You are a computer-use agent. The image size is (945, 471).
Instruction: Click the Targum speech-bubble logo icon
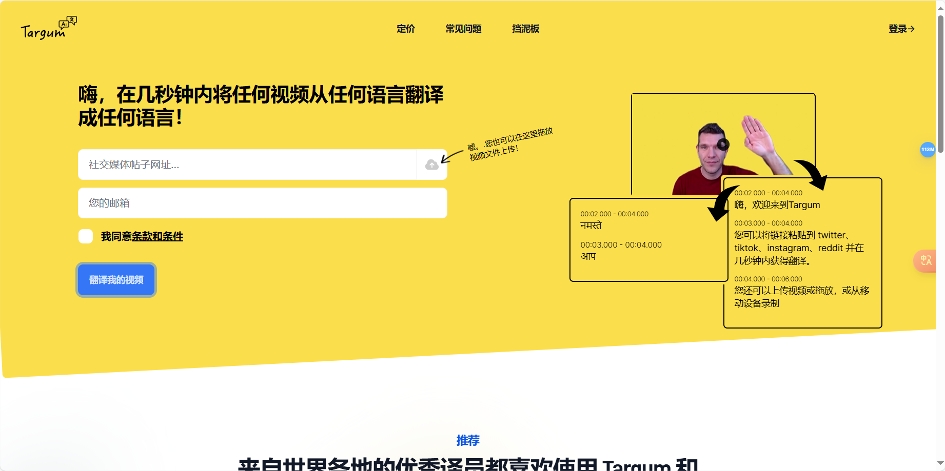[x=67, y=22]
